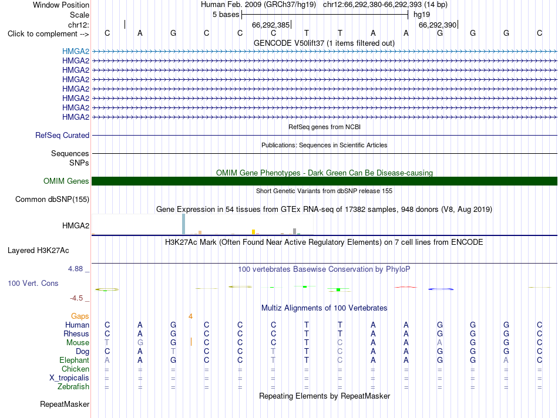Click the orange insertion bar in the Mouse row
Screen dimensions: 558x418
click(x=191, y=342)
